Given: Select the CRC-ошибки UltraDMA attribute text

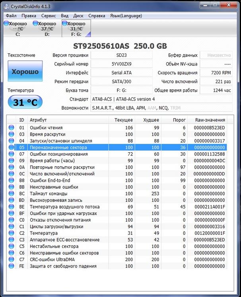Looking at the screenshot, I should click(x=52, y=260).
